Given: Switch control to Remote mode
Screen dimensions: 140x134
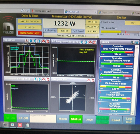Looking at the screenshot, I should (103, 122).
